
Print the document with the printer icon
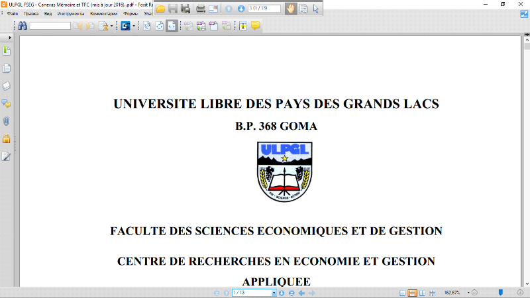click(x=201, y=9)
